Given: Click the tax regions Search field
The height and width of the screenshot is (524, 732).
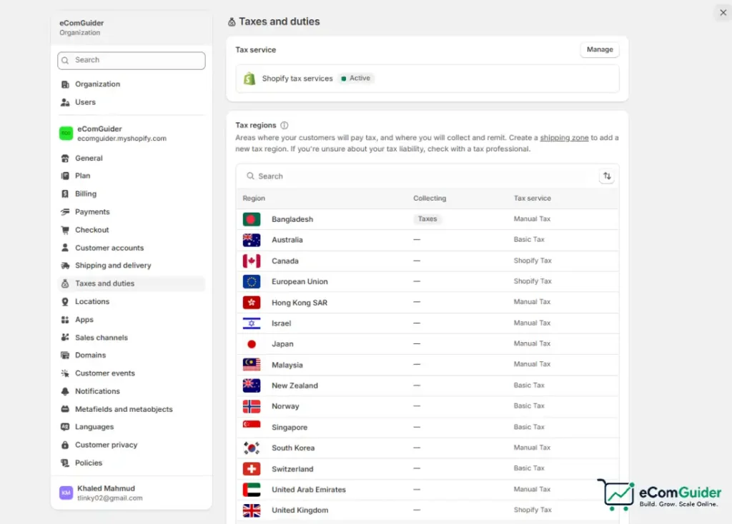Looking at the screenshot, I should pos(417,176).
